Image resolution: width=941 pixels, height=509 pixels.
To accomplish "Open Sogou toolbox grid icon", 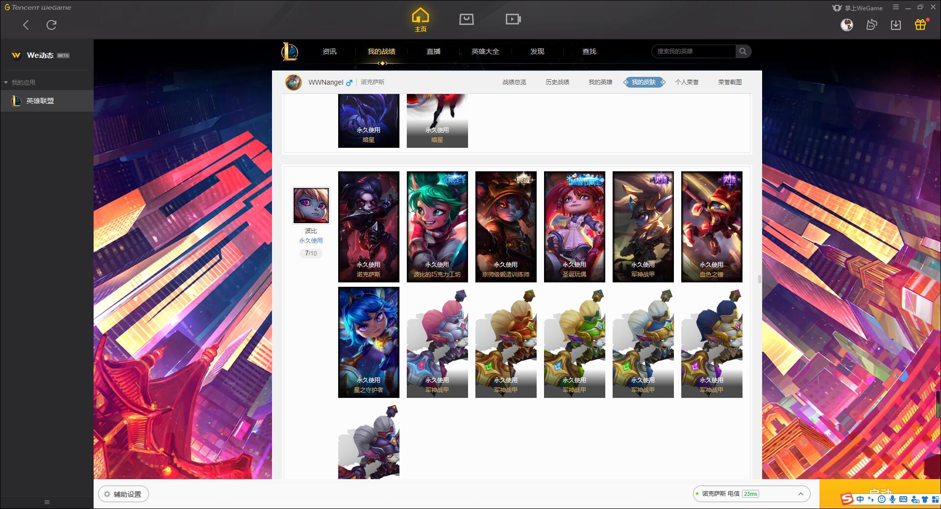I will point(935,499).
